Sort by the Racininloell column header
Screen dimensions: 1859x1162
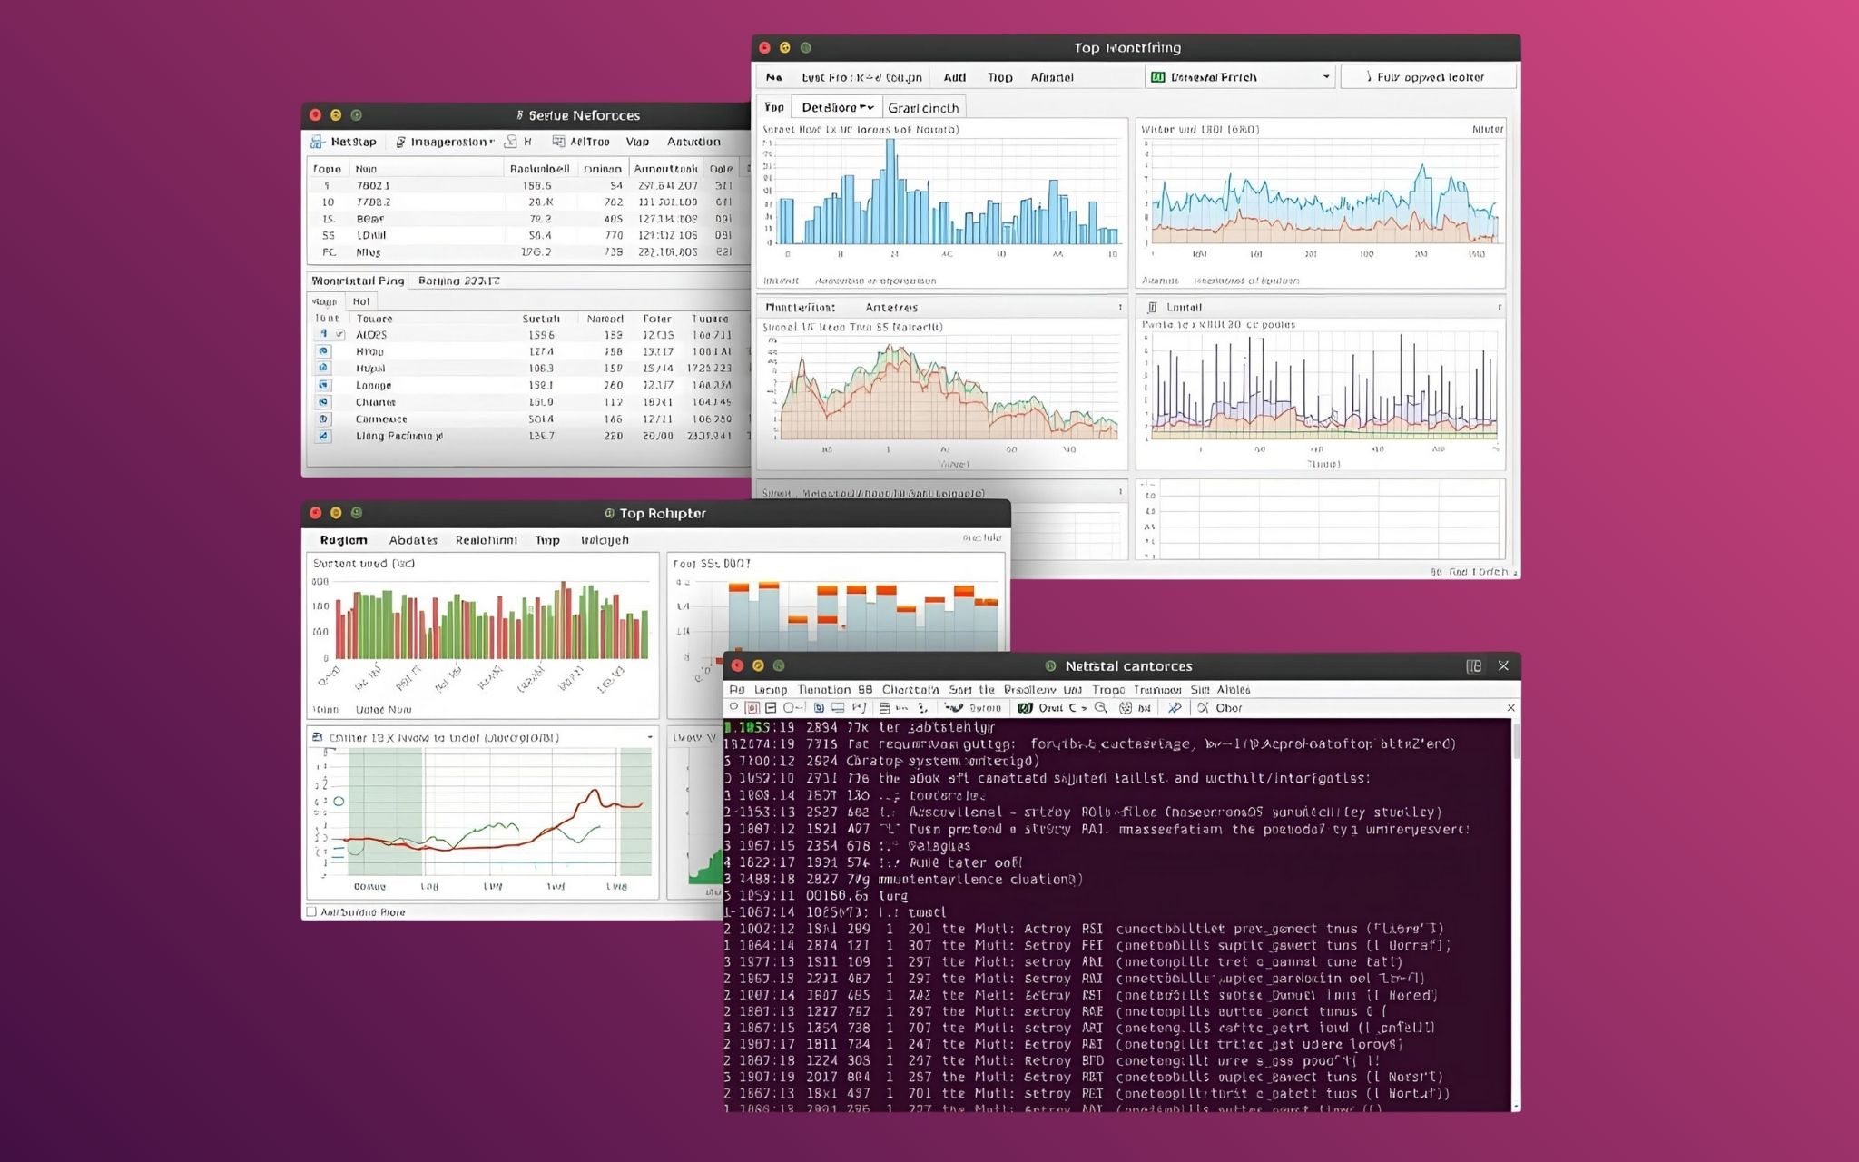(539, 169)
